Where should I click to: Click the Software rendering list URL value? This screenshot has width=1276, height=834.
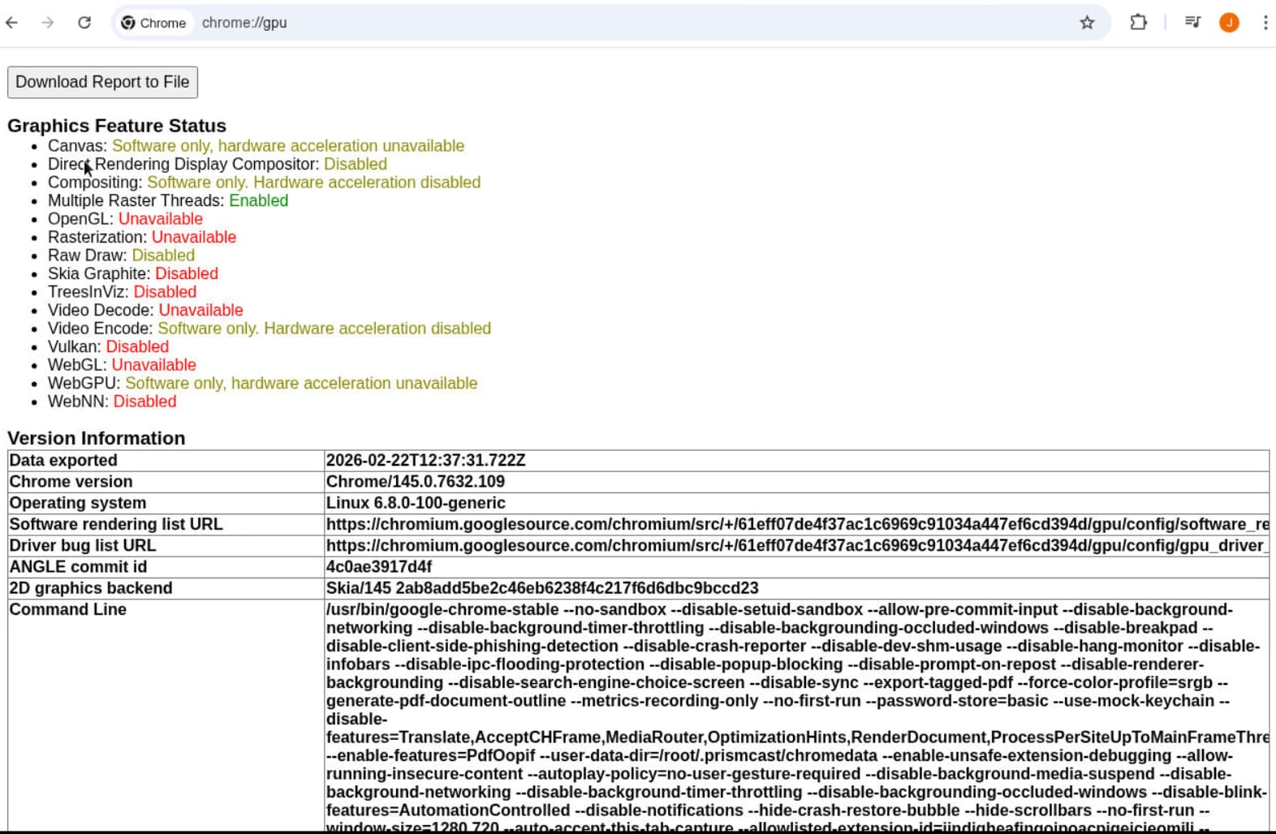[x=795, y=524]
